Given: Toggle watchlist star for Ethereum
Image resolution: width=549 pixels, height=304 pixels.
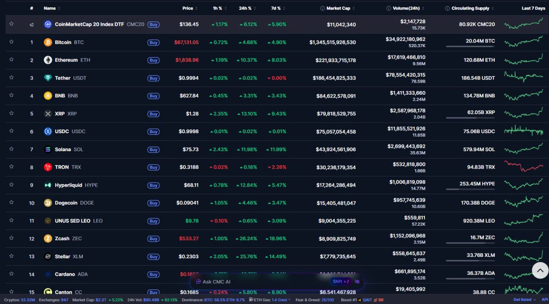Looking at the screenshot, I should [x=11, y=60].
